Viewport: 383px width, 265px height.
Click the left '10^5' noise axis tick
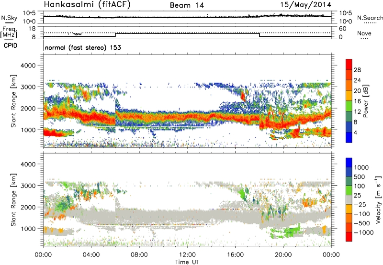pyautogui.click(x=29, y=13)
